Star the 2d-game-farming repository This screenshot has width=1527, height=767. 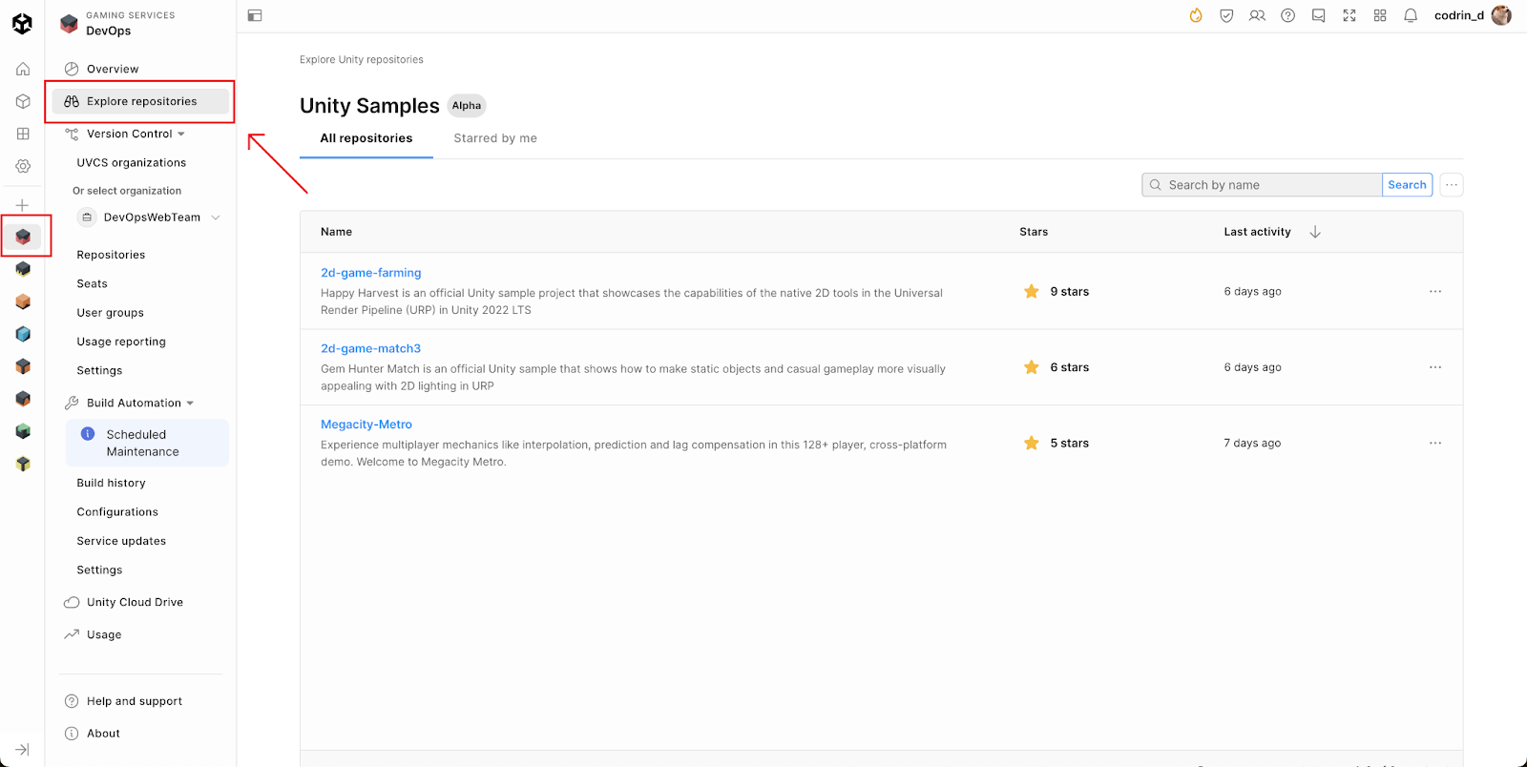coord(1031,292)
